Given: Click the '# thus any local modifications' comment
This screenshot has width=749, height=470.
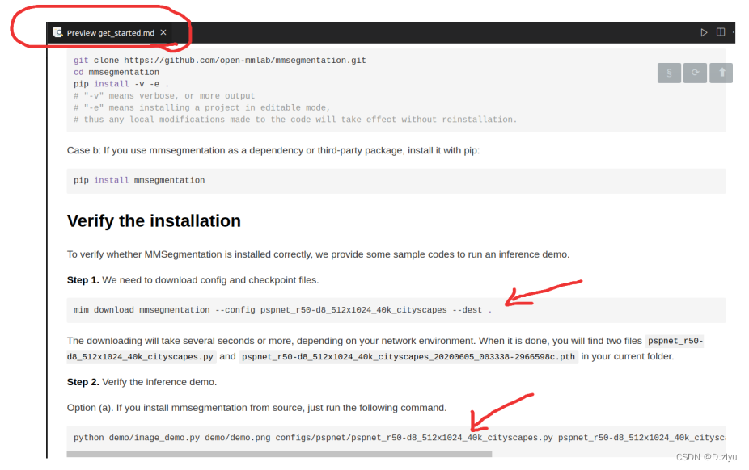Looking at the screenshot, I should click(x=295, y=120).
